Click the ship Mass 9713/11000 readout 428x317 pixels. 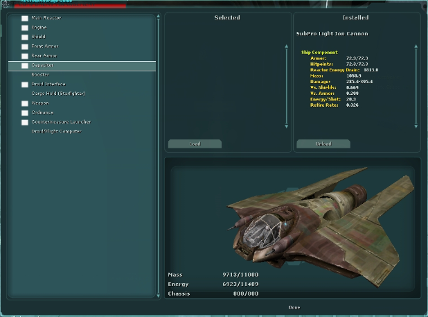tap(213, 275)
